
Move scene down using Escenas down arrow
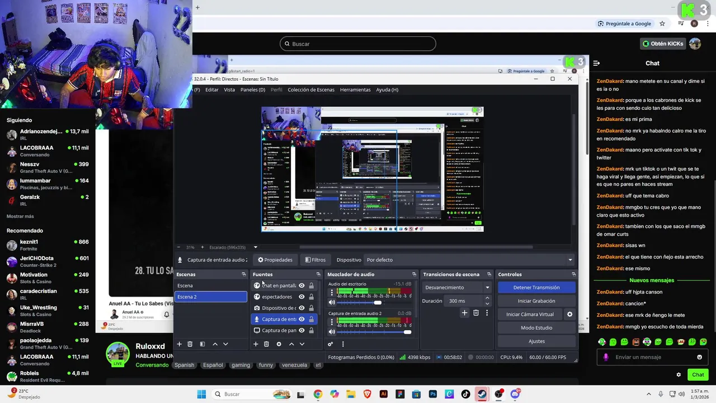point(225,344)
